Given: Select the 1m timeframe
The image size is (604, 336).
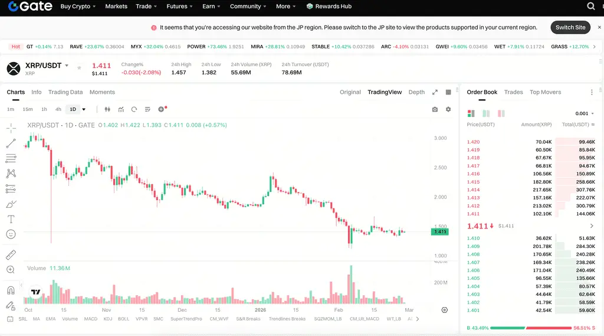Looking at the screenshot, I should pos(11,110).
